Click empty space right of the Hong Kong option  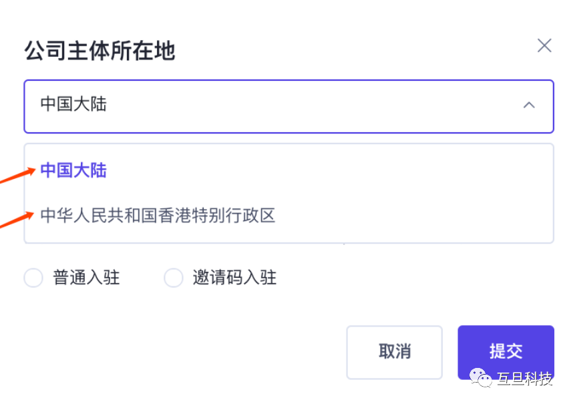(x=414, y=216)
